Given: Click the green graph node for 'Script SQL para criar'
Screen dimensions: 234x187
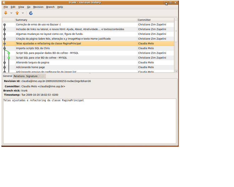Looking at the screenshot, I should point(9,58).
